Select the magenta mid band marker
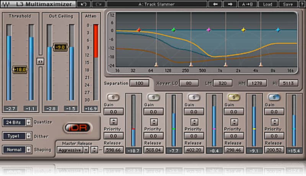This screenshot has height=176, width=306. [208, 30]
